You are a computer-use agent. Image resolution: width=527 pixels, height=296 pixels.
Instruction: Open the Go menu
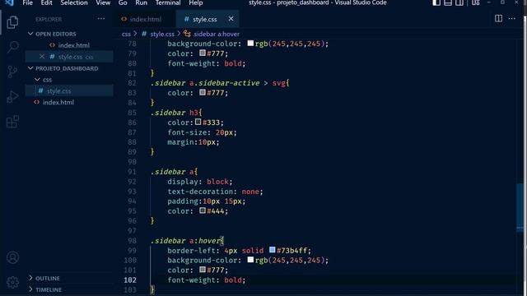pyautogui.click(x=123, y=3)
